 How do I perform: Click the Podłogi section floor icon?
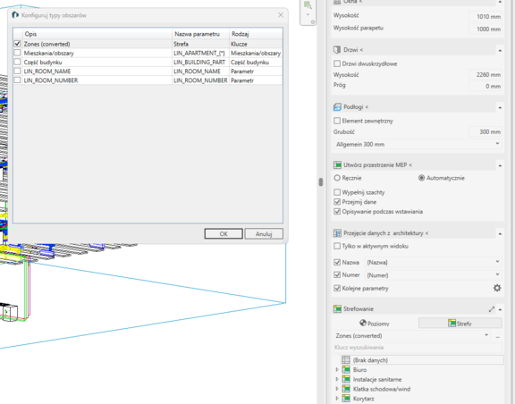pos(337,107)
